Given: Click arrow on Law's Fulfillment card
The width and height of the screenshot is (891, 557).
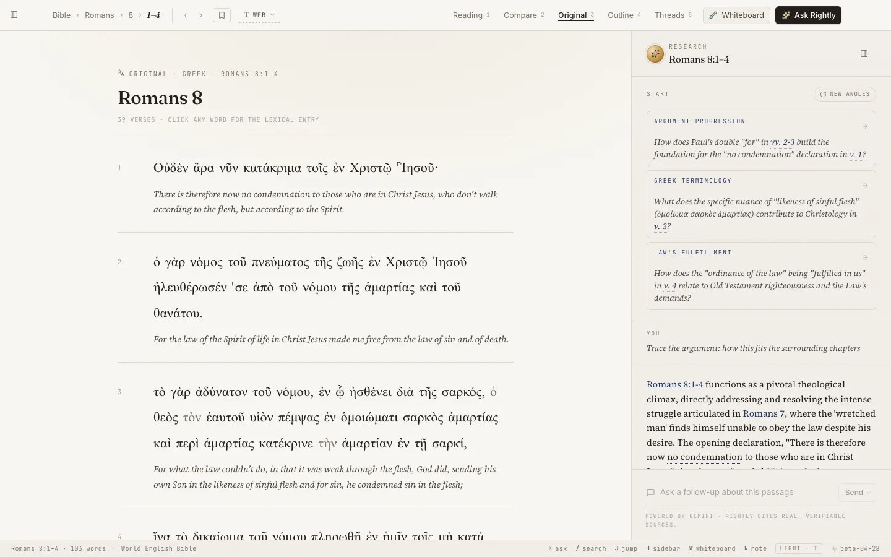Looking at the screenshot, I should click(865, 257).
